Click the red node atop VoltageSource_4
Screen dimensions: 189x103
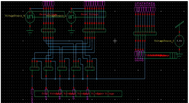tap(30, 9)
